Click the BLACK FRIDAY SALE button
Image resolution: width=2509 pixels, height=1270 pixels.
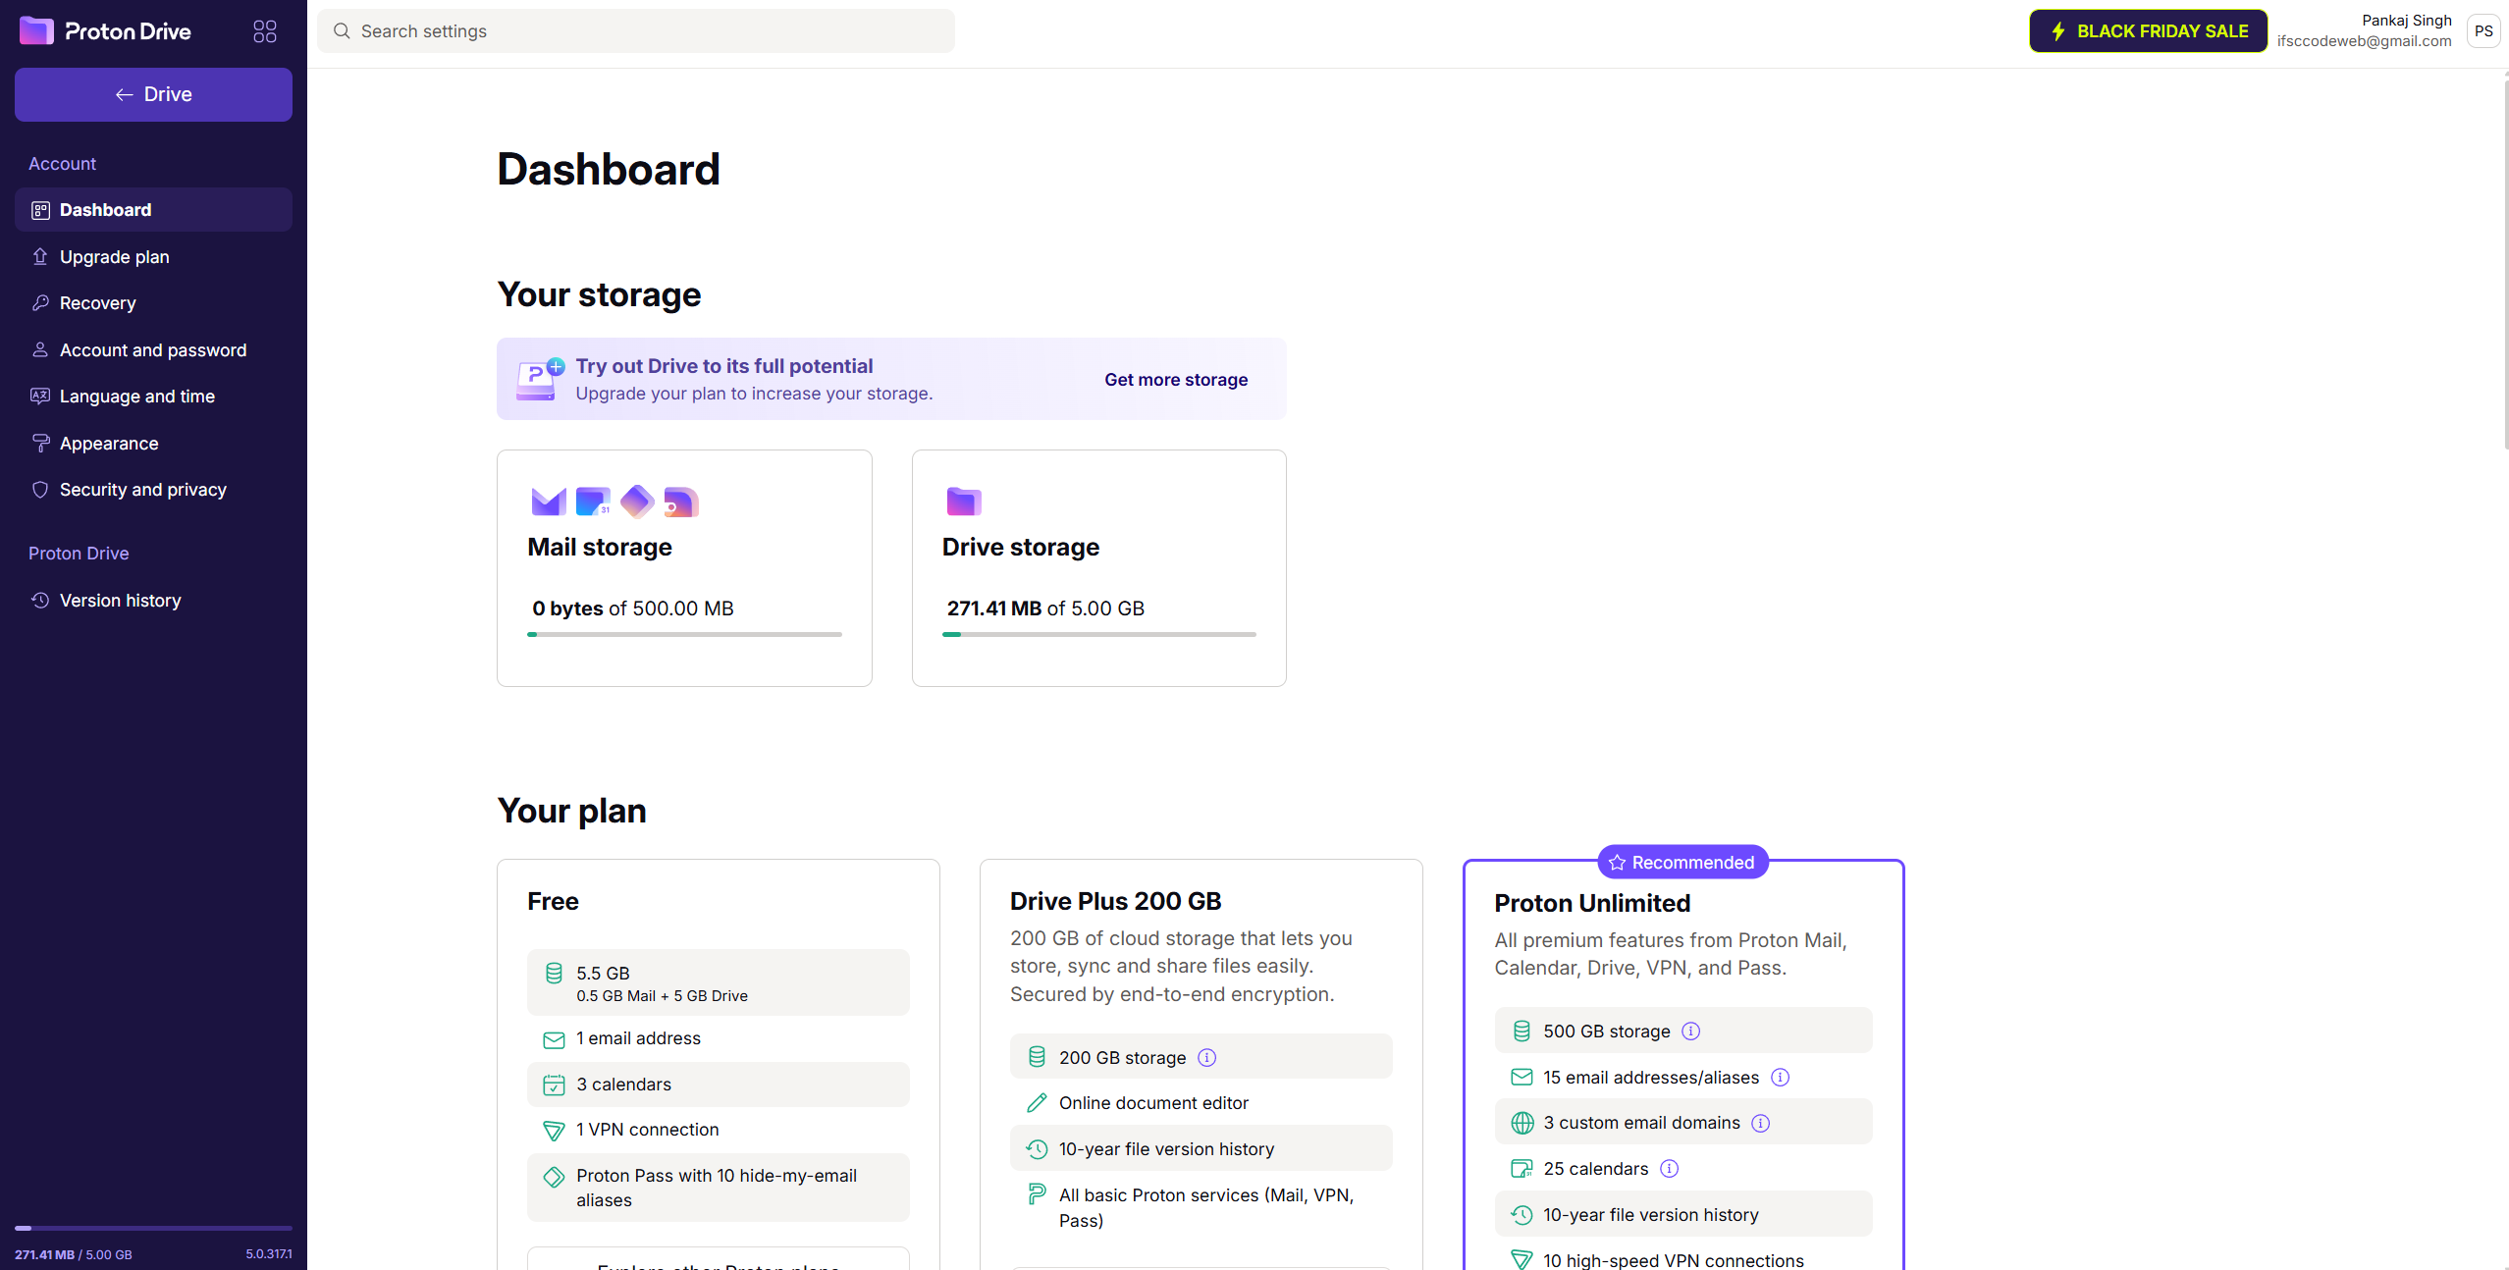2148,30
